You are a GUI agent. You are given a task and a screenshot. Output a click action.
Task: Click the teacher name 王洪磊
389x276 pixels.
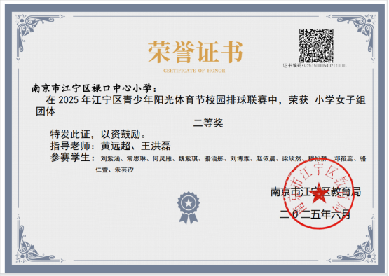(x=156, y=146)
